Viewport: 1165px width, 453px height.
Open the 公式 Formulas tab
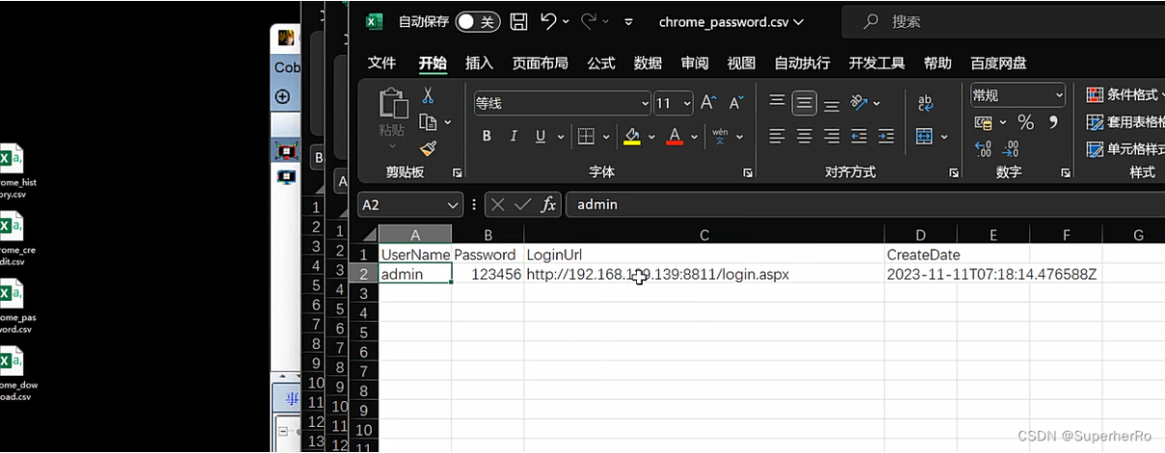(601, 63)
